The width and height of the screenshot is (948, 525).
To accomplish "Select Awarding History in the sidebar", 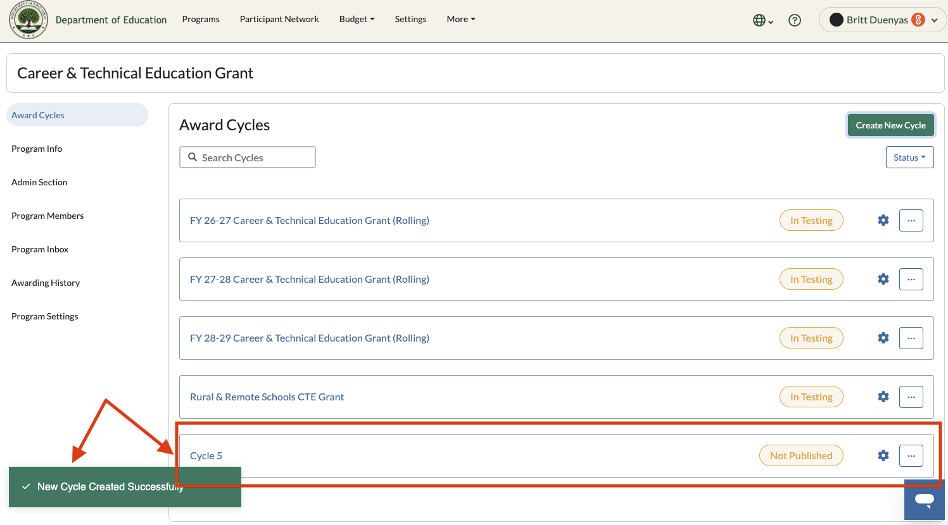I will coord(46,283).
